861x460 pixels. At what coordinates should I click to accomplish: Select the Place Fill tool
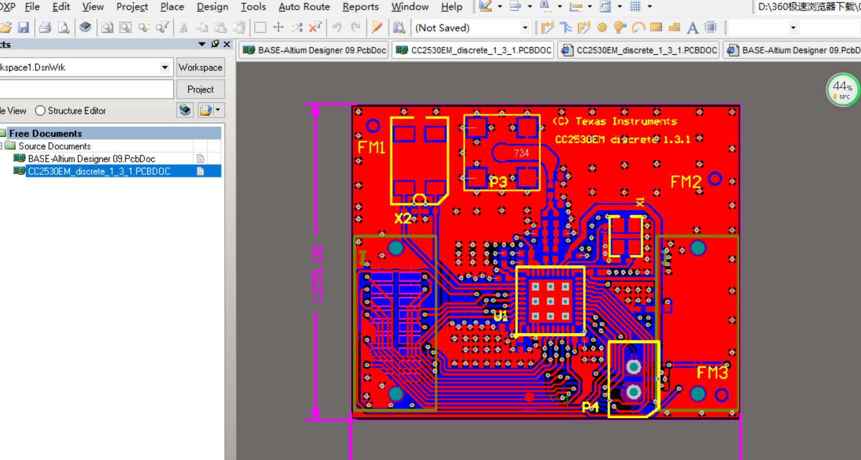pos(656,27)
